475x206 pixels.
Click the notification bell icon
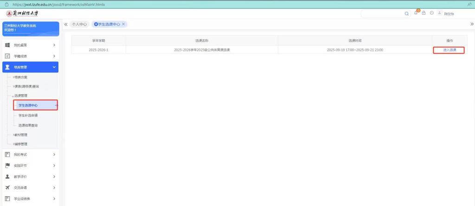coord(416,13)
